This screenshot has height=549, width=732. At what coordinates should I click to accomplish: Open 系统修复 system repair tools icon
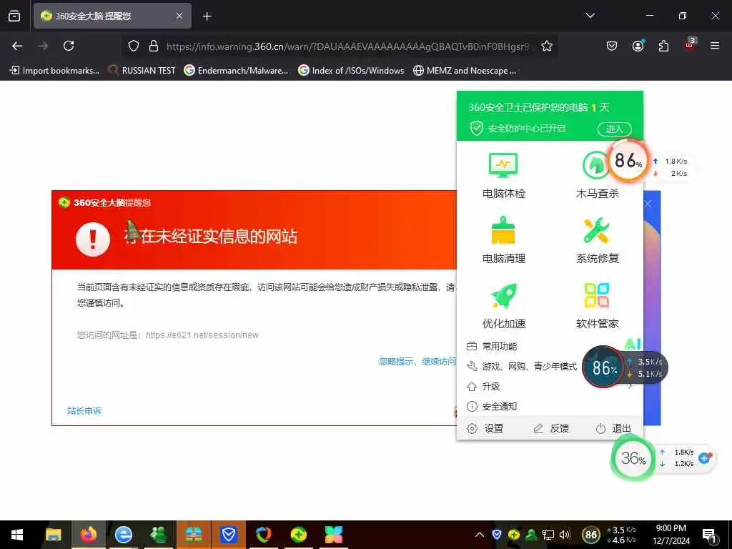click(x=597, y=241)
